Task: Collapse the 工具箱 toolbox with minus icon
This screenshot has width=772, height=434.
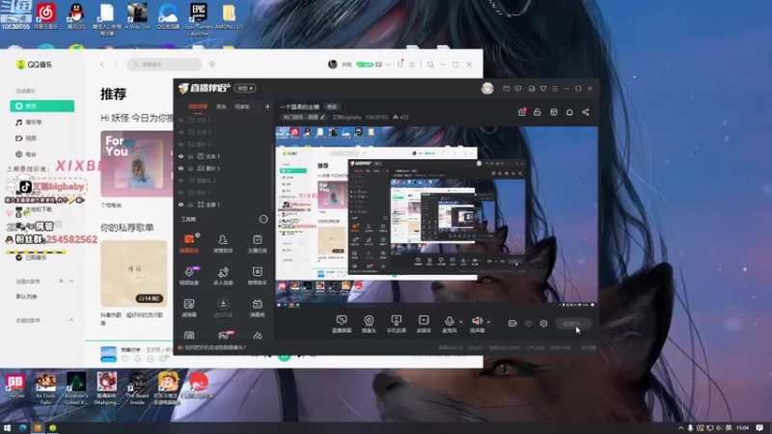Action: tap(263, 219)
